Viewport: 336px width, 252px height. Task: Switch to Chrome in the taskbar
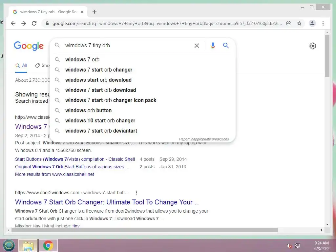coord(48,245)
